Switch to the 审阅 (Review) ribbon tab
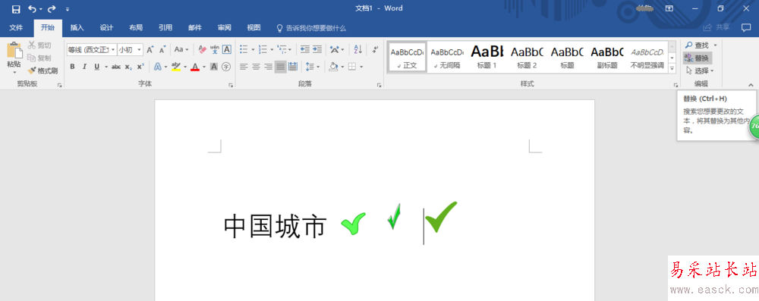The width and height of the screenshot is (759, 301). tap(225, 27)
